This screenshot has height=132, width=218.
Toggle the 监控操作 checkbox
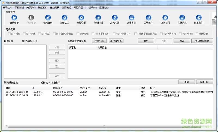(10, 34)
